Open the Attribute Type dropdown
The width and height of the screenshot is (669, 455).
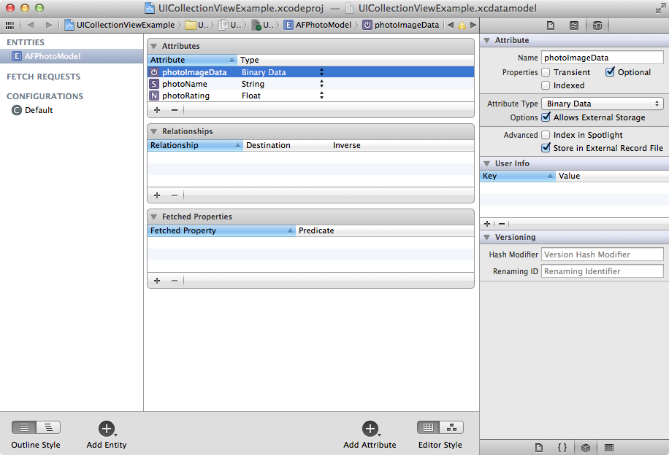602,104
